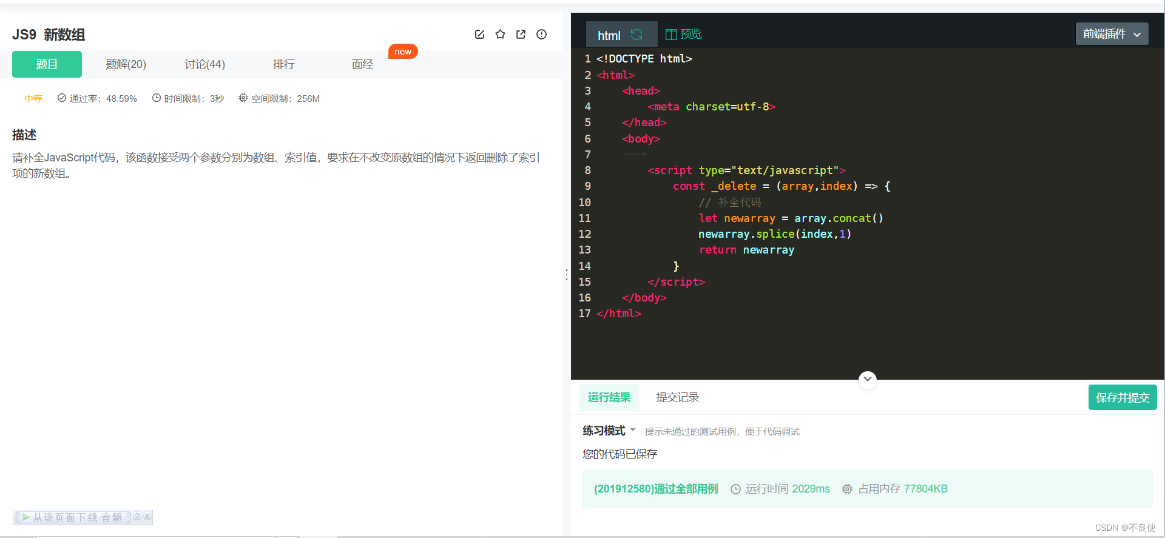This screenshot has height=538, width=1165.
Task: Click the 从该页面下载音频 download bar
Action: click(72, 517)
